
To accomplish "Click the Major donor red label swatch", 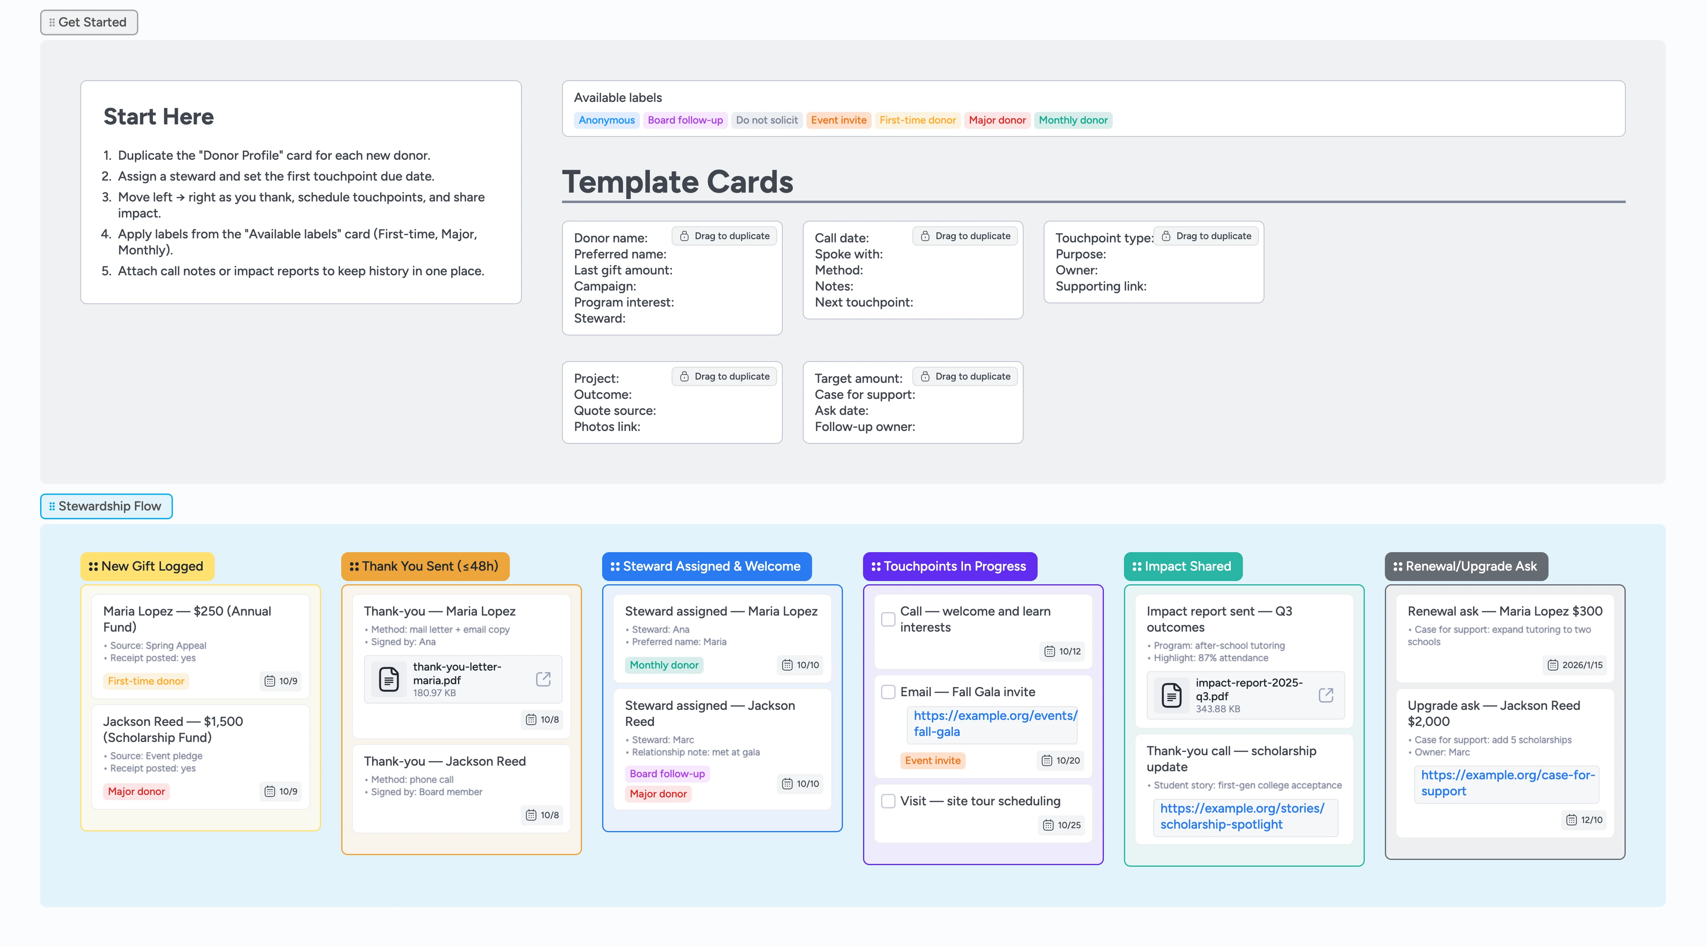I will (x=997, y=120).
